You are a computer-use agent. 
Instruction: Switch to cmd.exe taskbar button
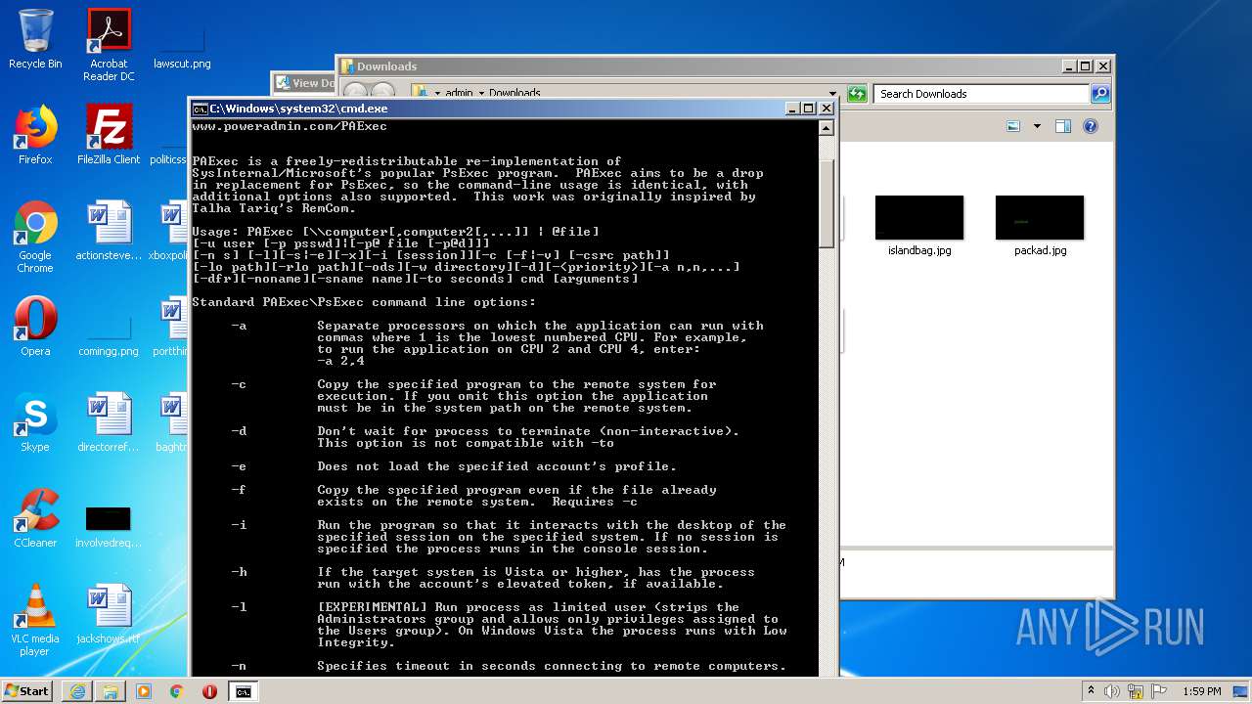[243, 691]
